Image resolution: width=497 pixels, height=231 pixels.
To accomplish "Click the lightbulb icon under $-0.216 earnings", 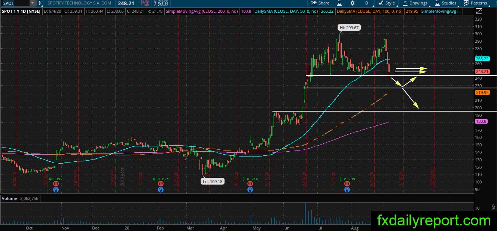I will [250, 189].
